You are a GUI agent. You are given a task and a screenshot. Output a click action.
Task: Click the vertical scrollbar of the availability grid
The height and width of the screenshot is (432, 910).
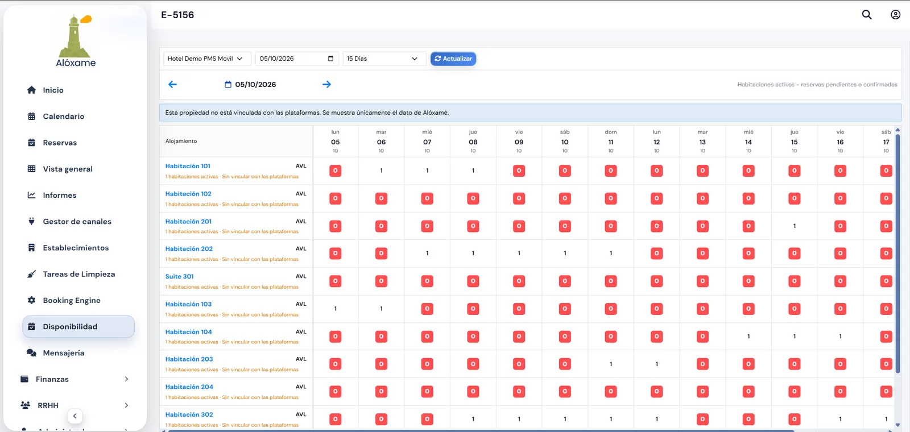click(897, 253)
